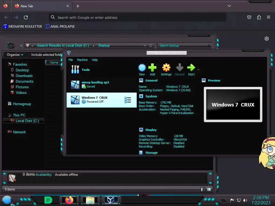Select Network in Explorer sidebar
Screen dimensions: 275x206
click(19, 132)
